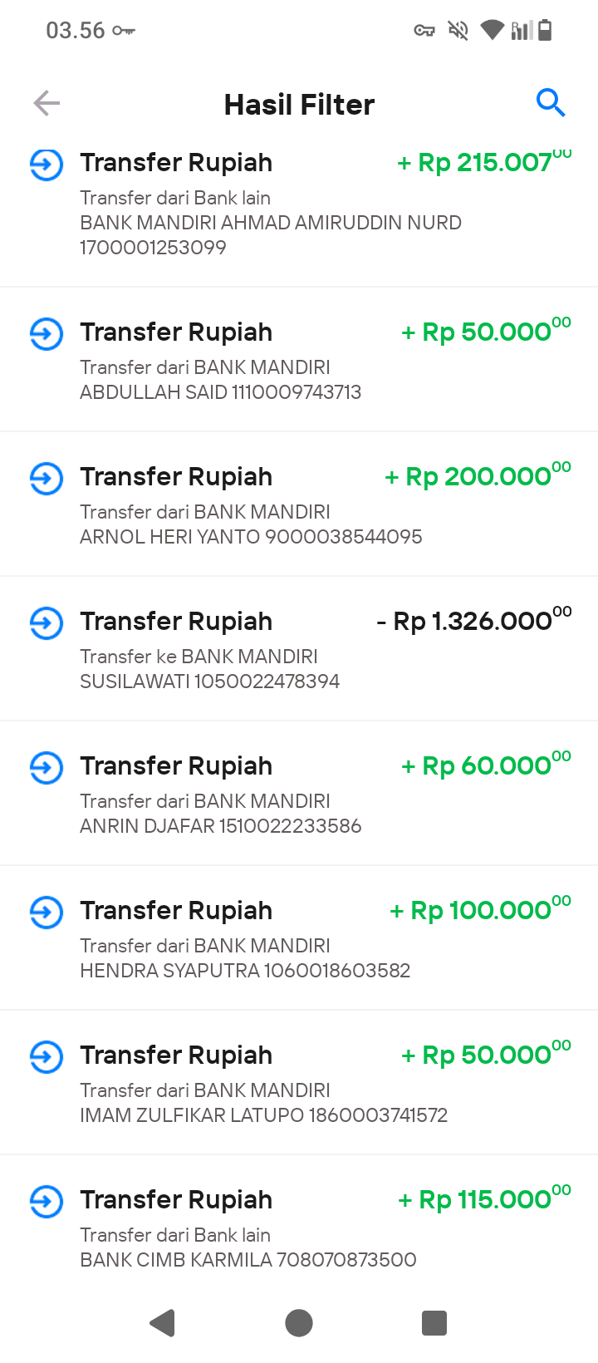Open the + Rp 60.000 transaction
The width and height of the screenshot is (598, 1363).
[486, 765]
